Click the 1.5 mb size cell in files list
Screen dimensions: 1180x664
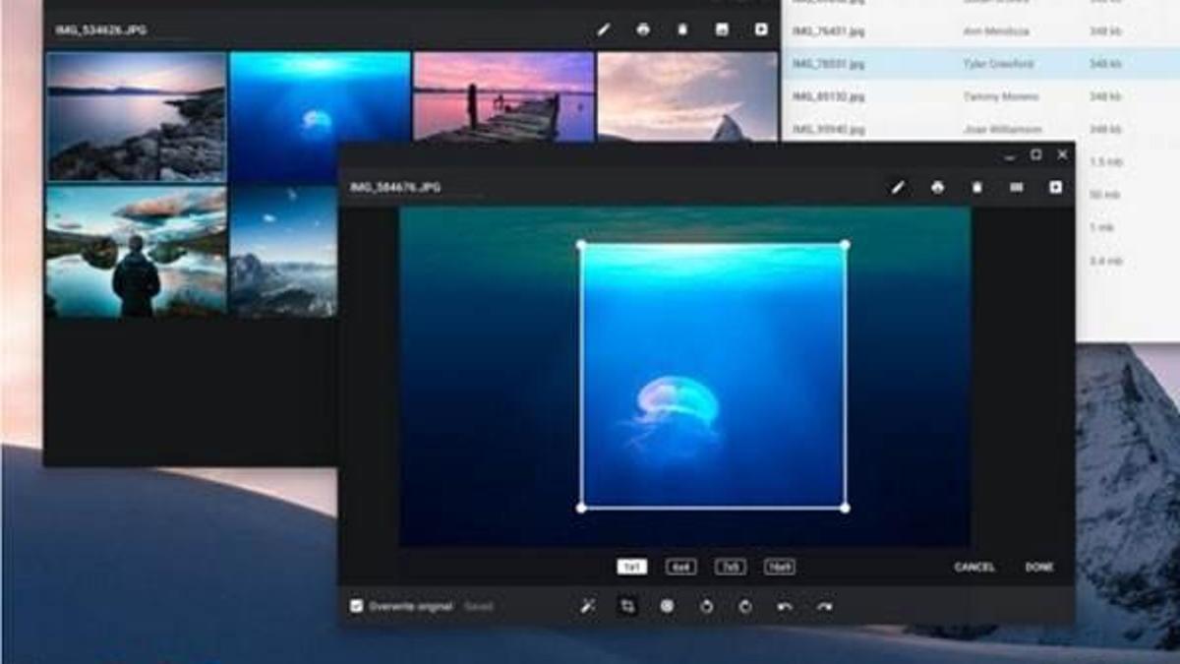[1104, 161]
